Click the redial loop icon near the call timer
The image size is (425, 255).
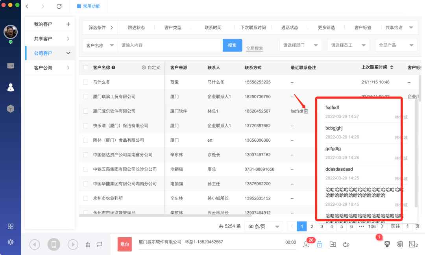tap(346, 244)
